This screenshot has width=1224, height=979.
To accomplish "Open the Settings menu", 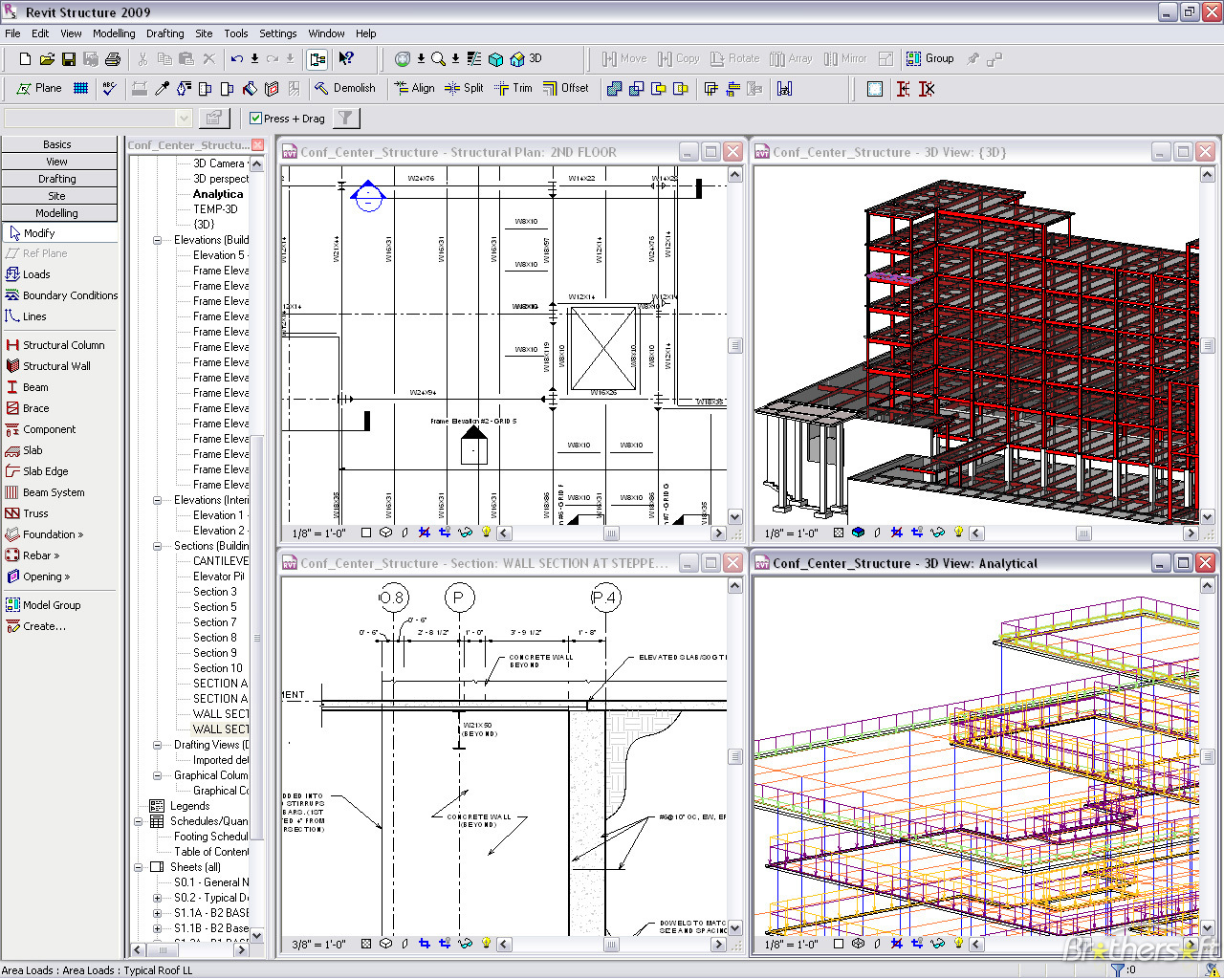I will tap(277, 33).
